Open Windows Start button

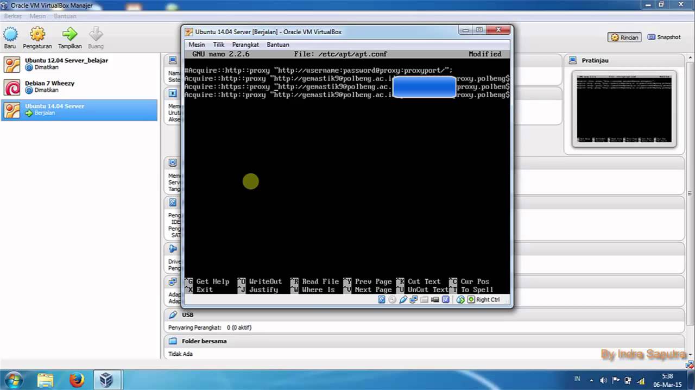pos(13,379)
